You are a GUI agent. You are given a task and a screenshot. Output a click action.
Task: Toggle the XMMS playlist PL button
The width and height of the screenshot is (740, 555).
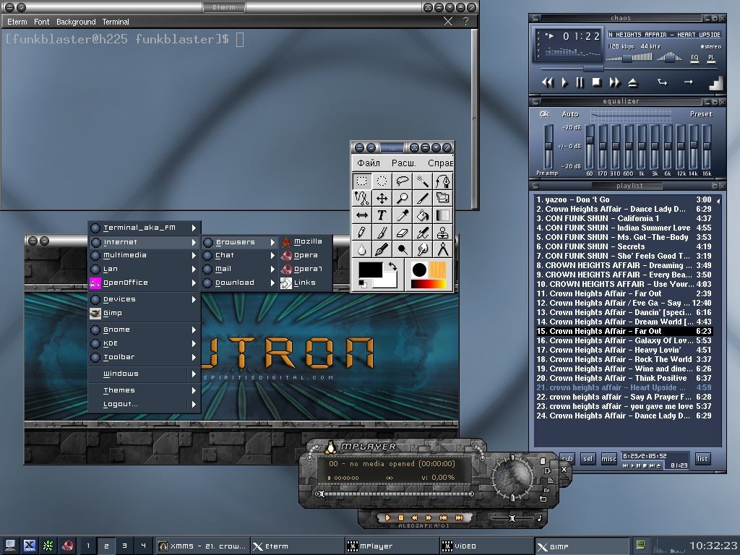coord(711,58)
